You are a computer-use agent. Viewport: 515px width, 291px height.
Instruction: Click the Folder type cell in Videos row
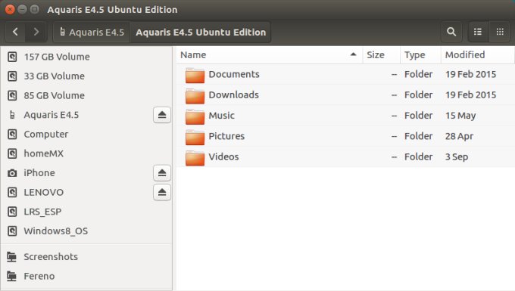418,156
